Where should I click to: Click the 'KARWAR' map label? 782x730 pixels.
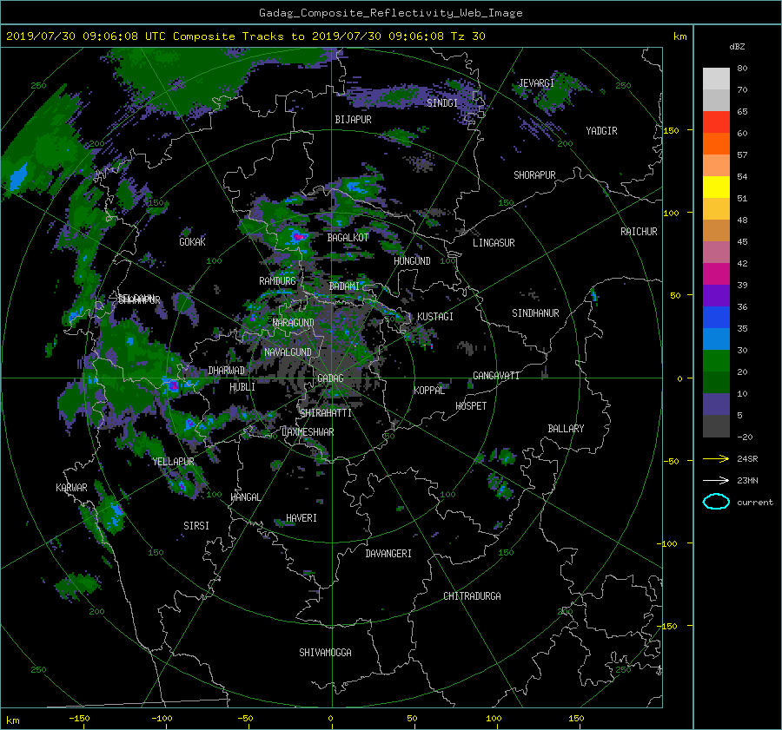pos(71,488)
